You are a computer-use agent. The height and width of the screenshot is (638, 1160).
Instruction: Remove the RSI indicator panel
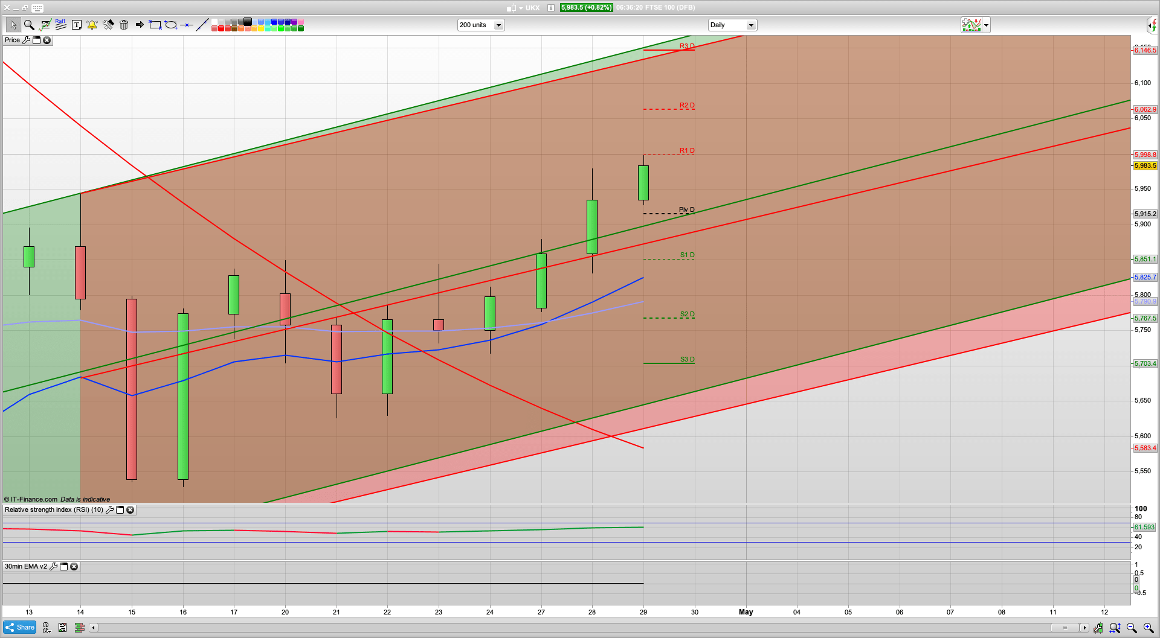[130, 510]
